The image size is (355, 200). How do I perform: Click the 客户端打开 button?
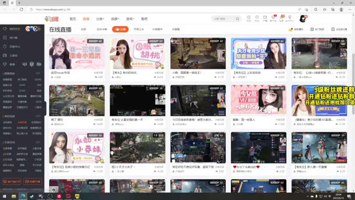point(12,182)
